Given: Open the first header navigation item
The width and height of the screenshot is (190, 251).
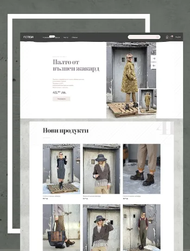Looking at the screenshot, I should [46, 37].
